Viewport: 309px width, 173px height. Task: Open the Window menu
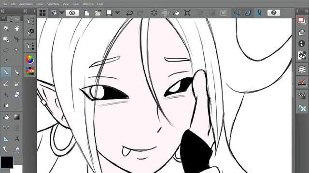pyautogui.click(x=88, y=4)
